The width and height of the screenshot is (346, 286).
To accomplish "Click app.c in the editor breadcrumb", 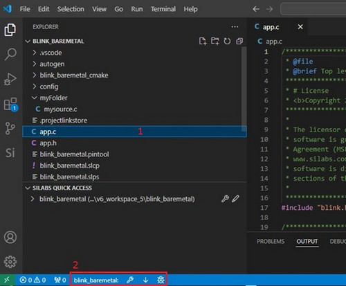I will pyautogui.click(x=274, y=42).
